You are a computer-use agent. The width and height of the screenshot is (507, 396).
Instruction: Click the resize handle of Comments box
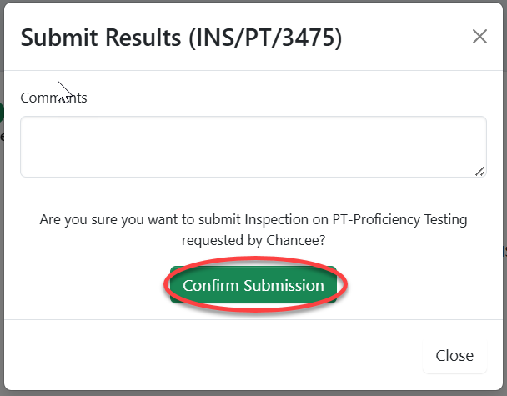pos(479,171)
